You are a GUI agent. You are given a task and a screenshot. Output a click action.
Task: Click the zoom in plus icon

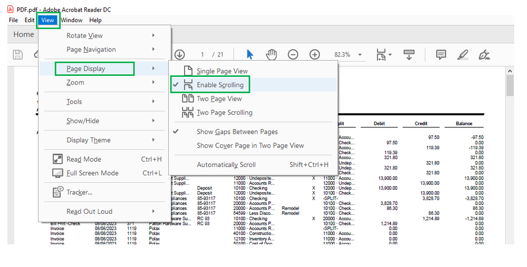[314, 54]
